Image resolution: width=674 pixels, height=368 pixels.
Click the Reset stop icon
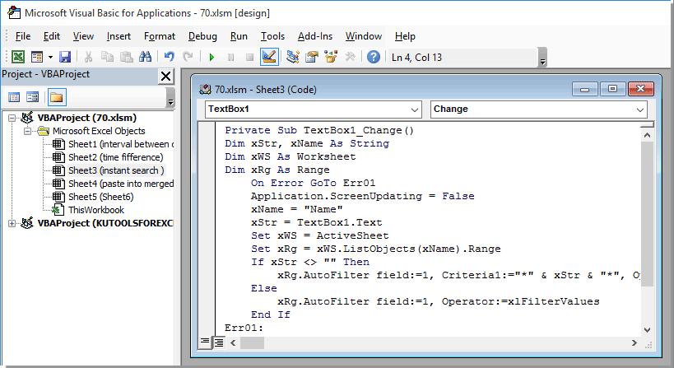tap(249, 57)
